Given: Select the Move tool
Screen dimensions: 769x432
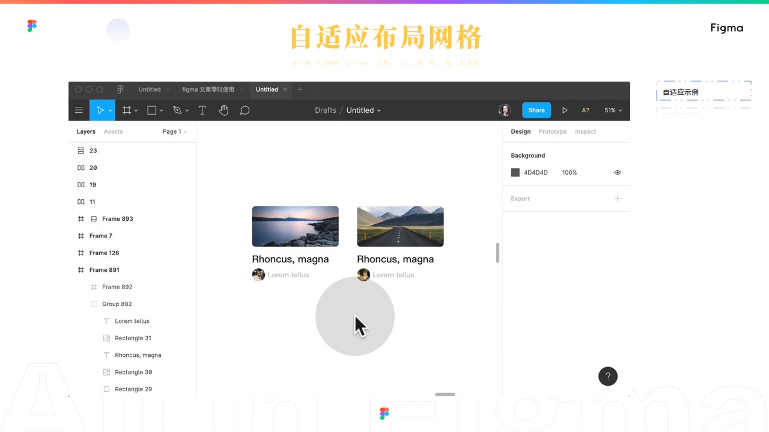Looking at the screenshot, I should coord(100,110).
